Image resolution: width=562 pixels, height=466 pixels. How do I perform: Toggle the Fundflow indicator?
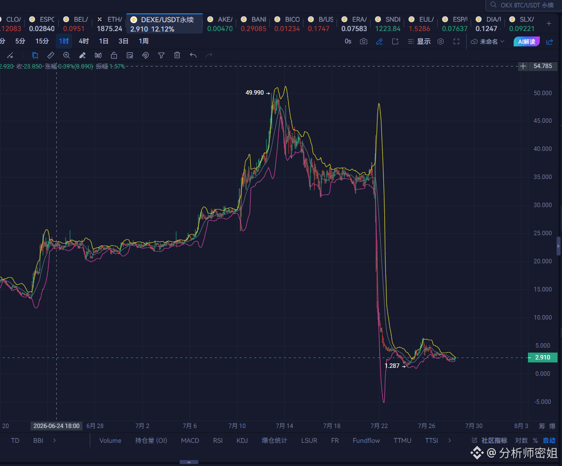point(366,440)
